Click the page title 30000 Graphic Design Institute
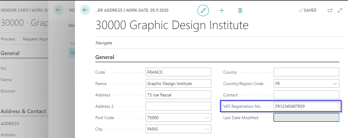Screen dimensions: 348x138 tap(172, 25)
